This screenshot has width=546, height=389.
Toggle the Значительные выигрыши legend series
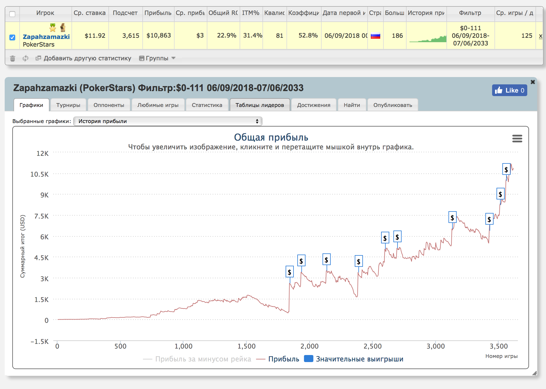pos(354,359)
